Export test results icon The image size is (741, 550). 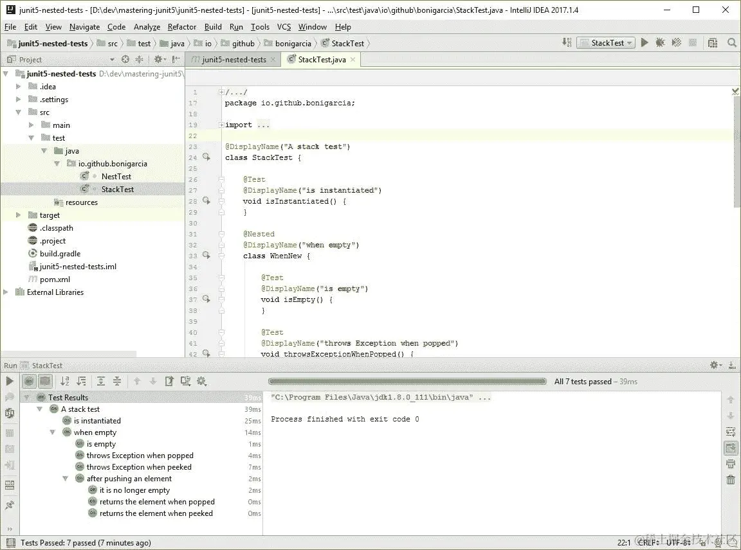169,381
